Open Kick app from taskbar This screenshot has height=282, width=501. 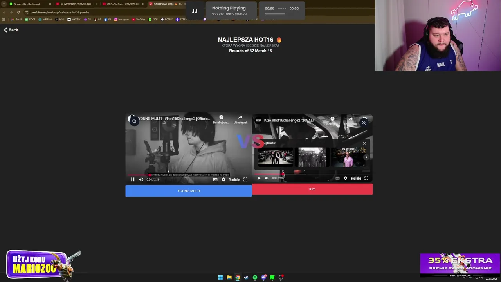coord(272,277)
